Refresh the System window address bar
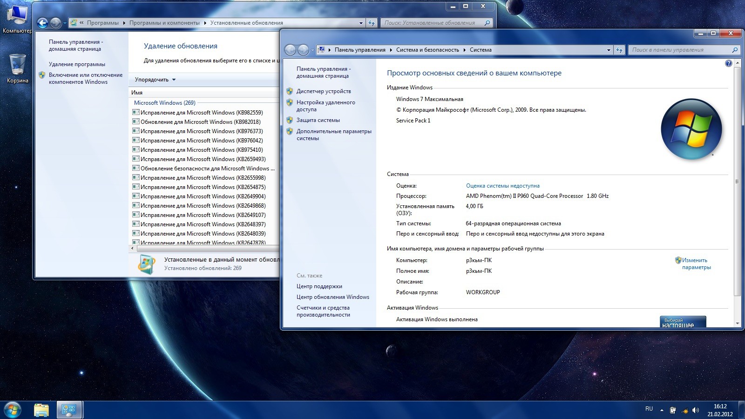 coord(619,50)
